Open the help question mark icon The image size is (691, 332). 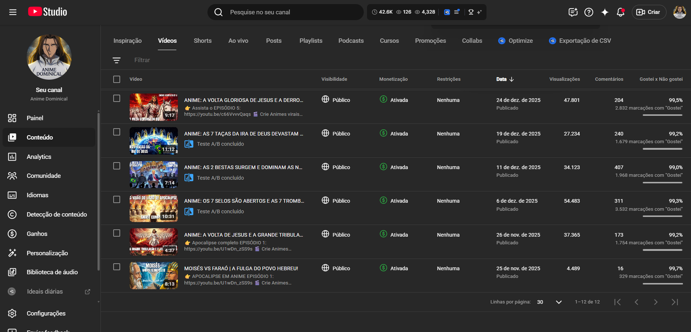(589, 12)
